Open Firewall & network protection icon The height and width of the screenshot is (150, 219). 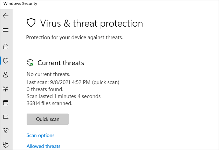(6, 89)
